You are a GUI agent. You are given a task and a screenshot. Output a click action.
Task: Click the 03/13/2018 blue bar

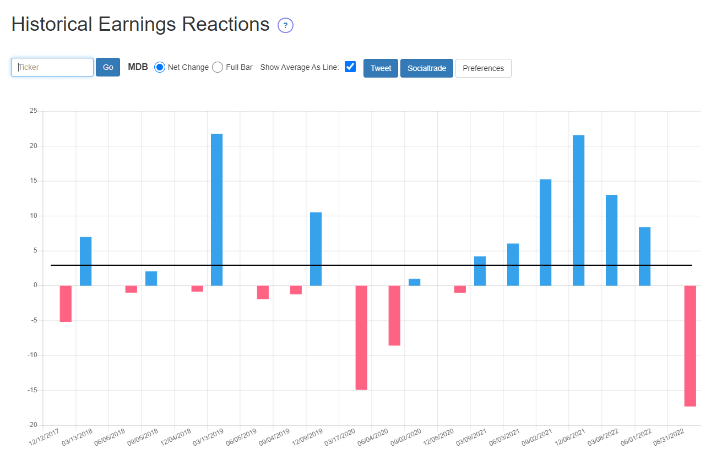85,261
